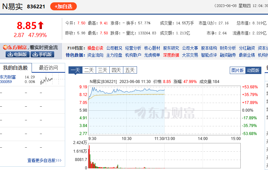
Task: Click 公司概况 in F10 档案
Action: 114,48
